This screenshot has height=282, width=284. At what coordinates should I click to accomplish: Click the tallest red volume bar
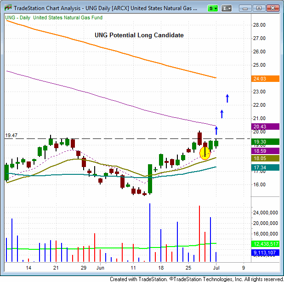coord(199,234)
